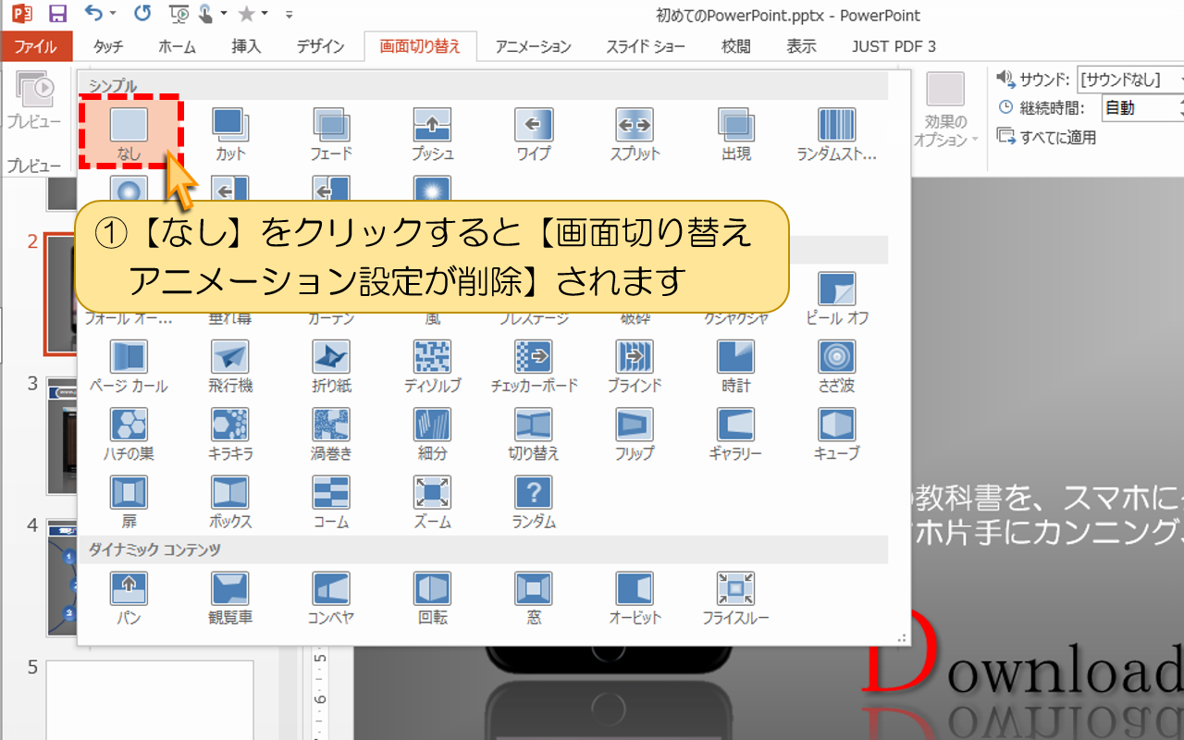
Task: Choose the スプリット (Split) transition
Action: pyautogui.click(x=635, y=134)
